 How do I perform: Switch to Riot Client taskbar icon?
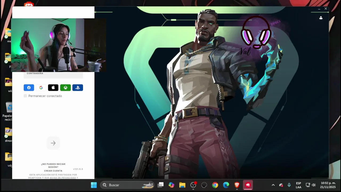[248, 185]
